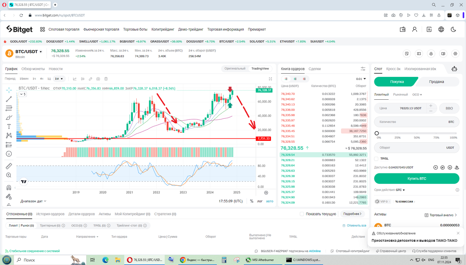The image size is (466, 265).
Task: Show only buy orders in order book
Action: tap(295, 79)
